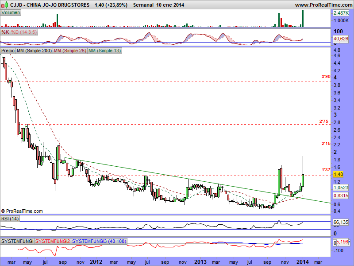Click the 2,4 label on price axis

point(337,137)
